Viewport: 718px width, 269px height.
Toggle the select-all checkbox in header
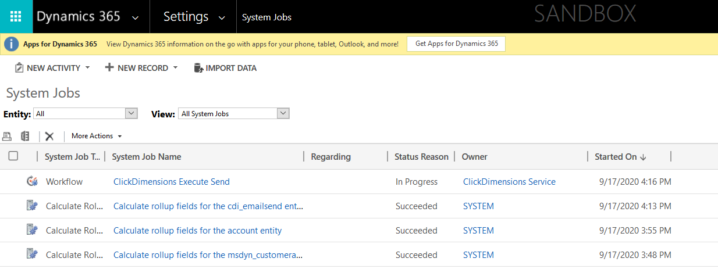13,156
